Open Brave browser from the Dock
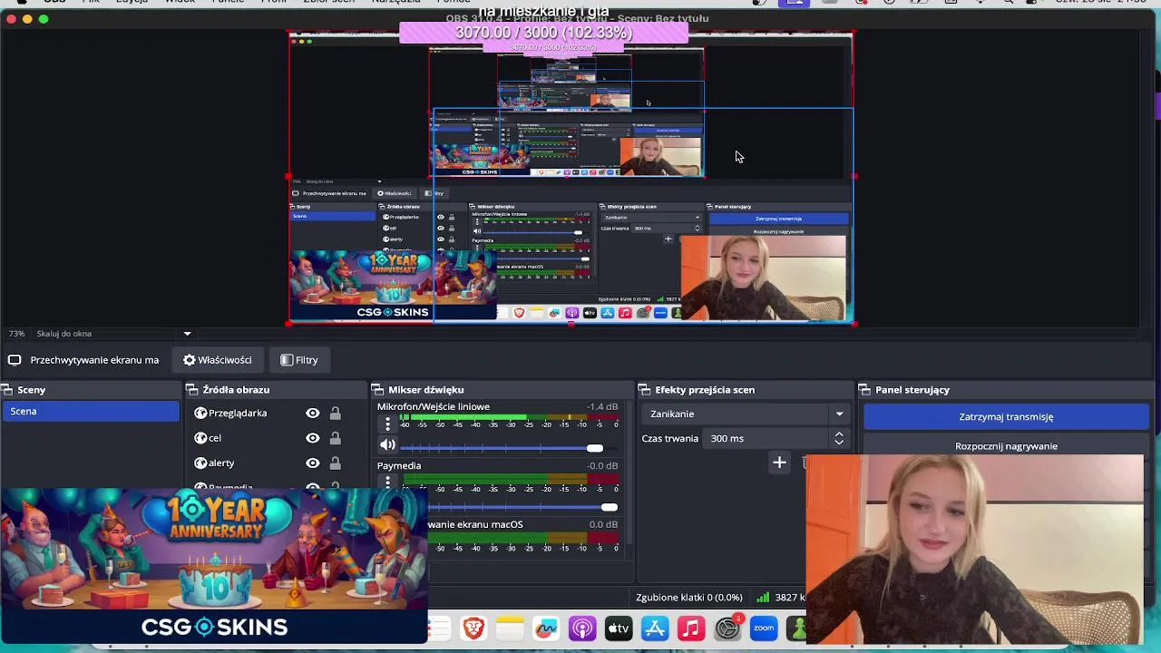Screen dimensions: 1161x653 (473, 628)
